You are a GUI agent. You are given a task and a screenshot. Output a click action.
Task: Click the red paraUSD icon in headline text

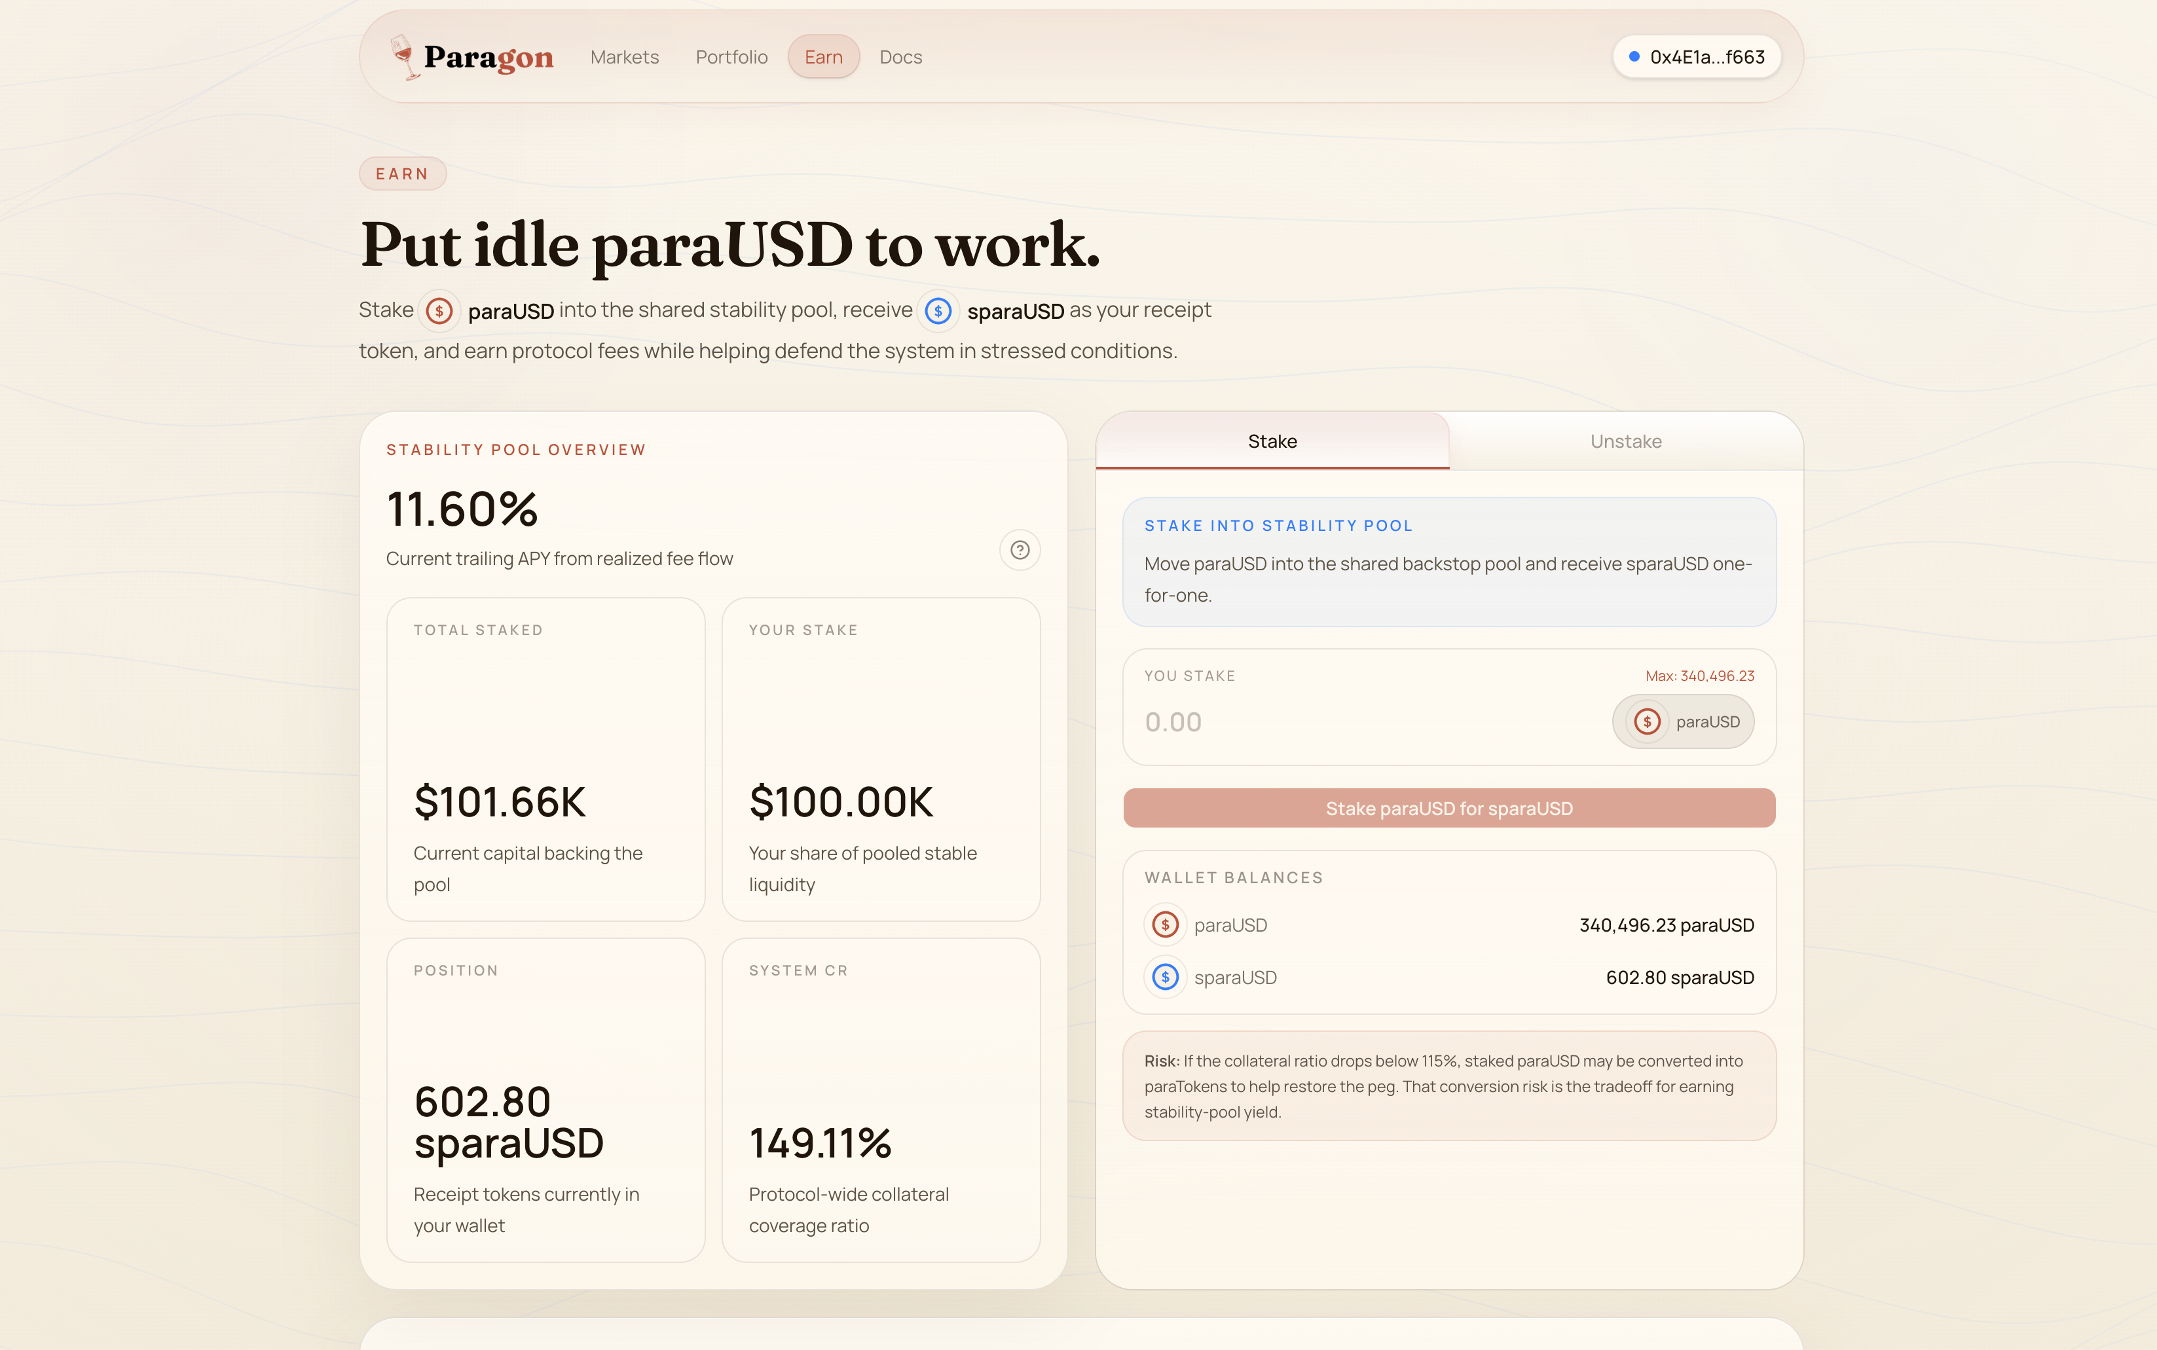[438, 311]
